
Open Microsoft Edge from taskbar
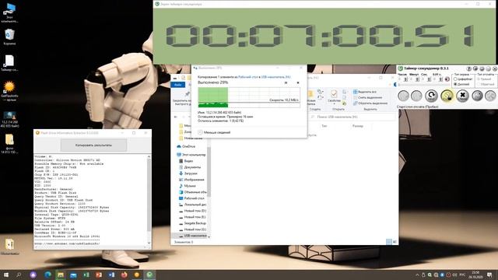pyautogui.click(x=48, y=275)
